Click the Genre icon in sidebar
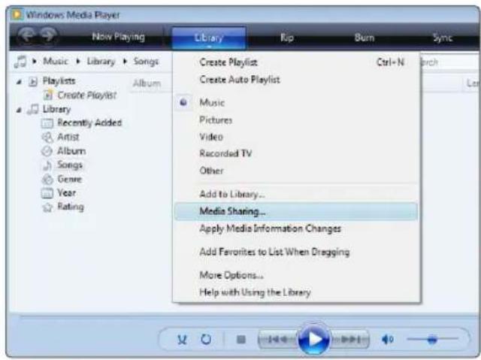This screenshot has width=481, height=360. 47,179
